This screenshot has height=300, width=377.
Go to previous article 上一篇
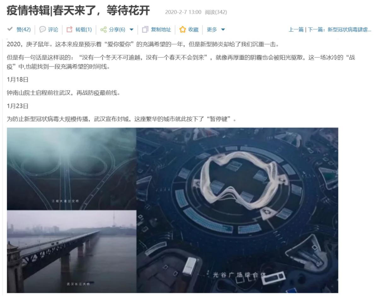pyautogui.click(x=296, y=30)
